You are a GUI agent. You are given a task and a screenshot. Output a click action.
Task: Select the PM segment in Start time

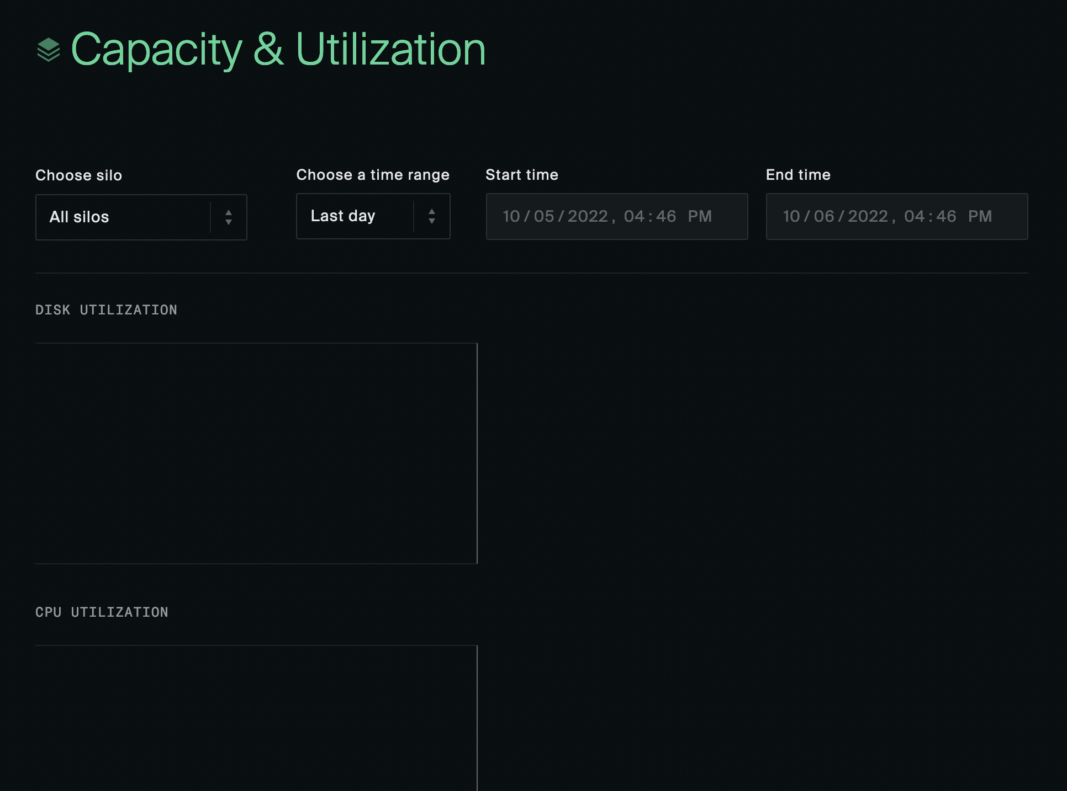click(700, 216)
